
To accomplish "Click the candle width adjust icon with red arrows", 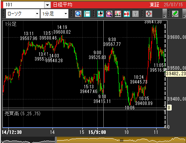I will click(x=149, y=14).
